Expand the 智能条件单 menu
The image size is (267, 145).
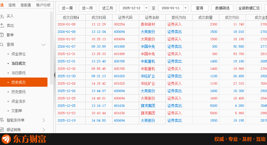[x=44, y=120]
